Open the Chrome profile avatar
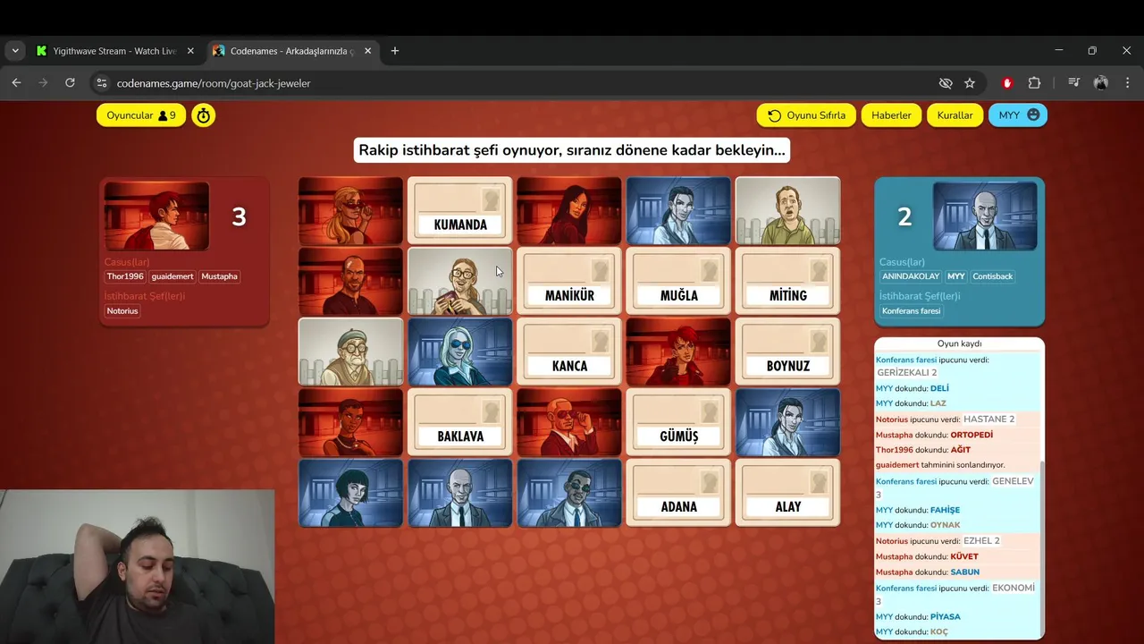The image size is (1144, 644). [x=1101, y=83]
